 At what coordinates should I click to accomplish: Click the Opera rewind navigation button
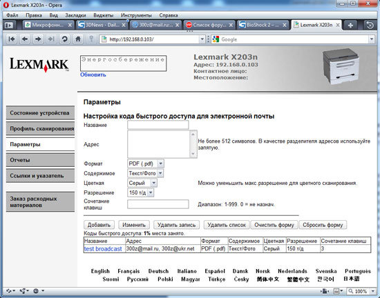11,39
